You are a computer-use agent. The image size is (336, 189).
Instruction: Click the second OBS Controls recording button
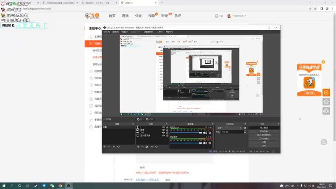tap(264, 131)
